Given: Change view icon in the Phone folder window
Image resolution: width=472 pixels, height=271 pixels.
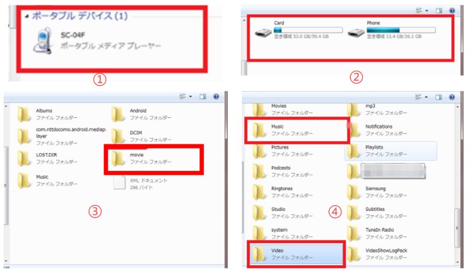Looking at the screenshot, I should pos(419,97).
